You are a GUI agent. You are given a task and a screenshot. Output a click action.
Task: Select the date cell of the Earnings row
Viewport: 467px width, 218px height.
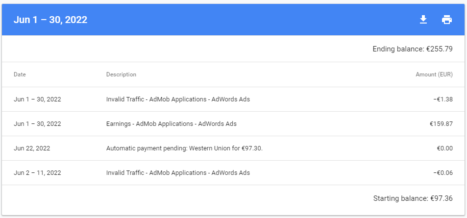tap(37, 124)
